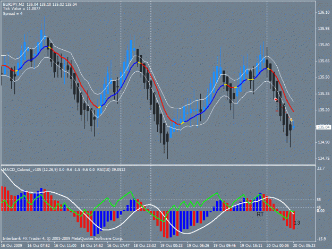The width and height of the screenshot is (332, 249).
Task: Click the 135.35 price axis level
Action: pyautogui.click(x=324, y=93)
